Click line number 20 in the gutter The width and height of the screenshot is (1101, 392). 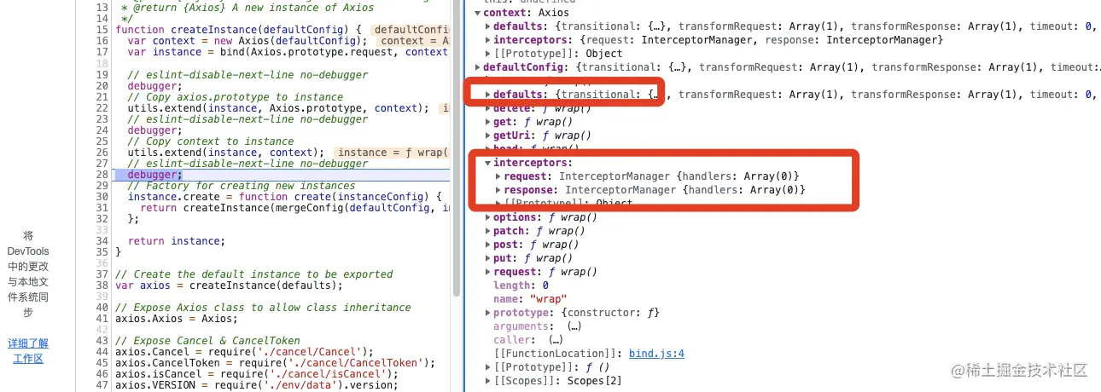coord(102,86)
